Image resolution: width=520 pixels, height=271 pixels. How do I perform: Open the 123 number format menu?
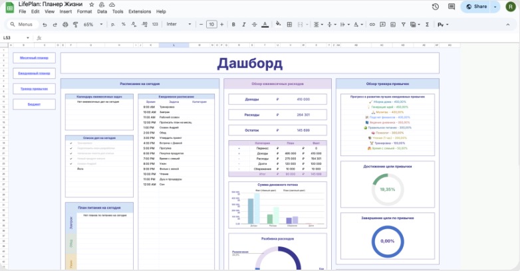click(x=155, y=25)
